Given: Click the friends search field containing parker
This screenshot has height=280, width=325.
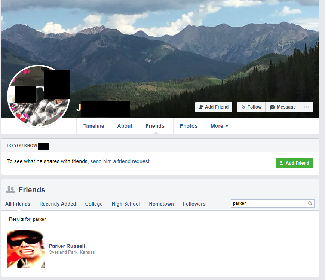Looking at the screenshot, I should click(x=269, y=204).
